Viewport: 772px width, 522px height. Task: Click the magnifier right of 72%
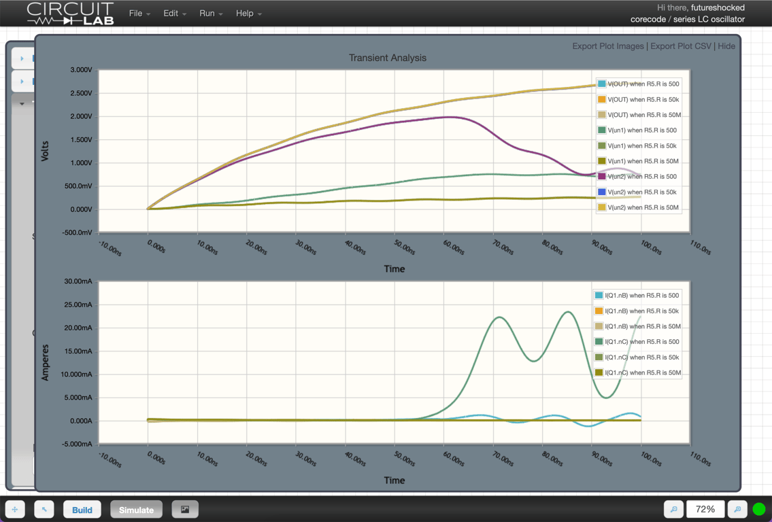click(737, 509)
